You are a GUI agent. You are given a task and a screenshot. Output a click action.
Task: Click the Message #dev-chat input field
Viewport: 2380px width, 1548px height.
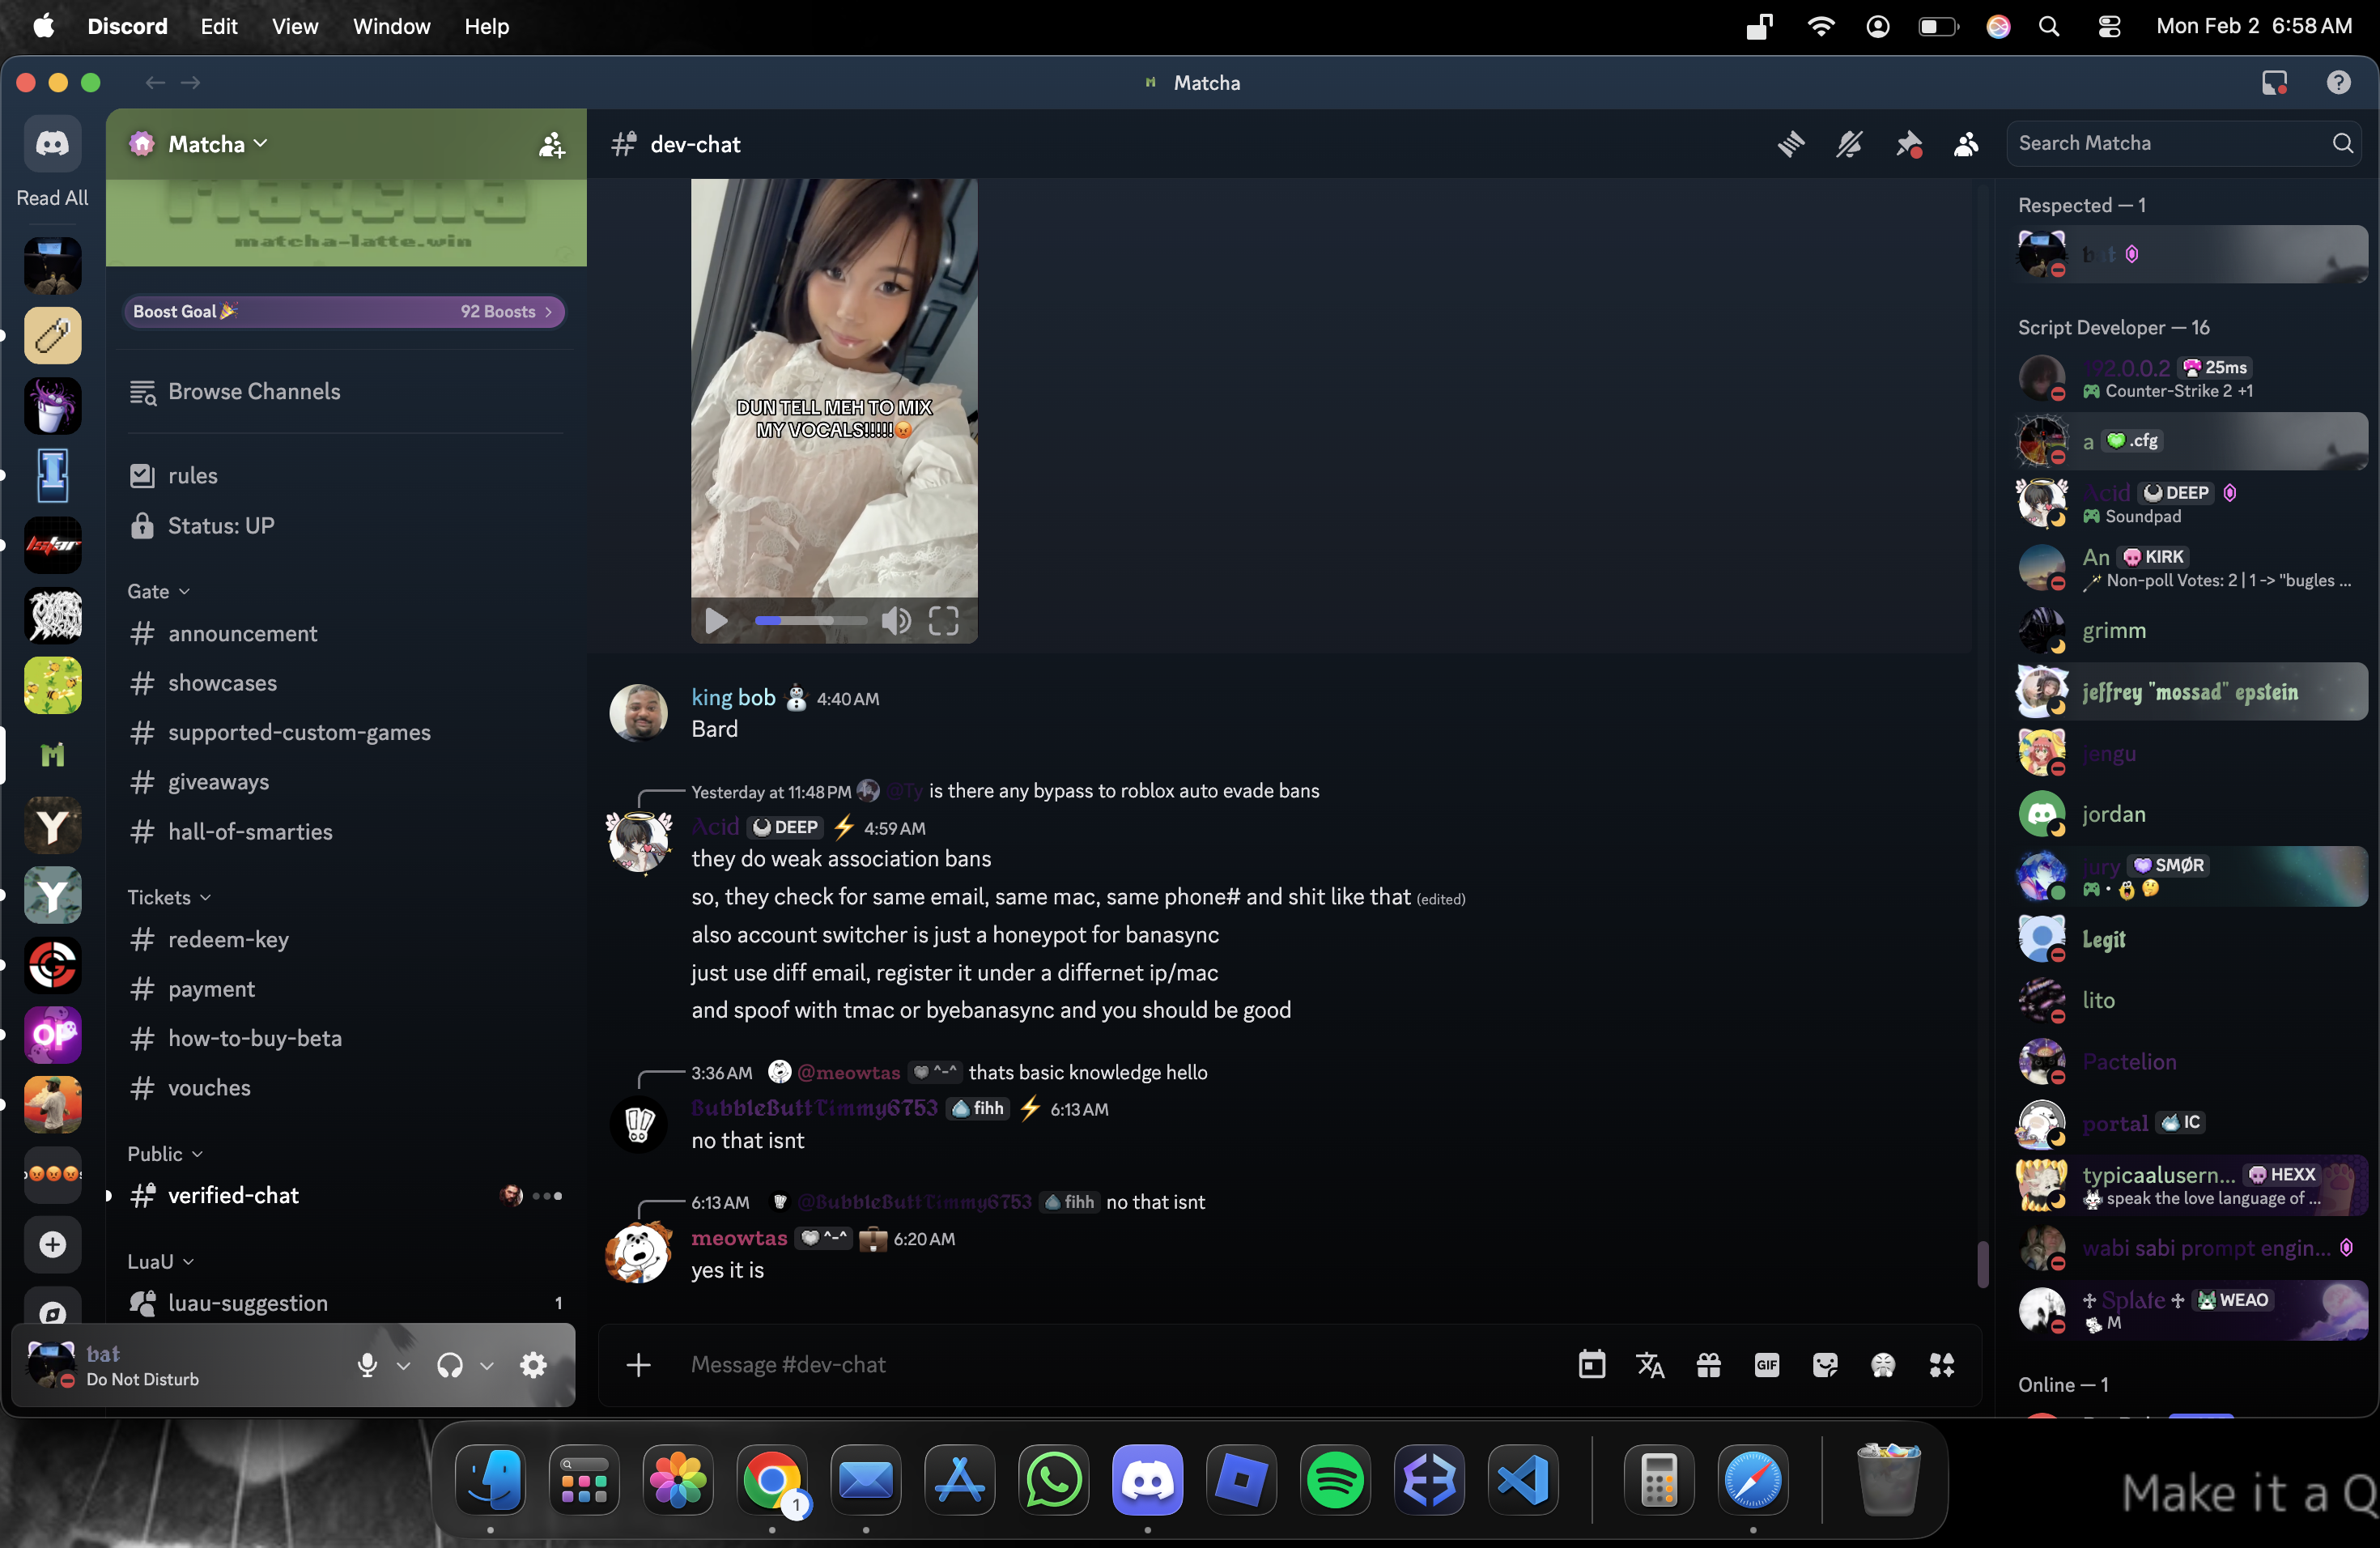coord(1100,1364)
